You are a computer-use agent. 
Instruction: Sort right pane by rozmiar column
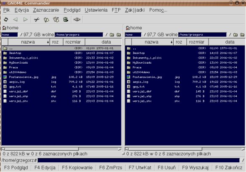coord(198,42)
